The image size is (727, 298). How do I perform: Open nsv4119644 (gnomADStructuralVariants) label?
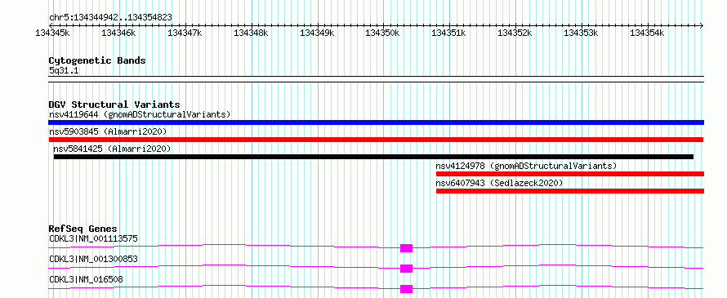(140, 114)
